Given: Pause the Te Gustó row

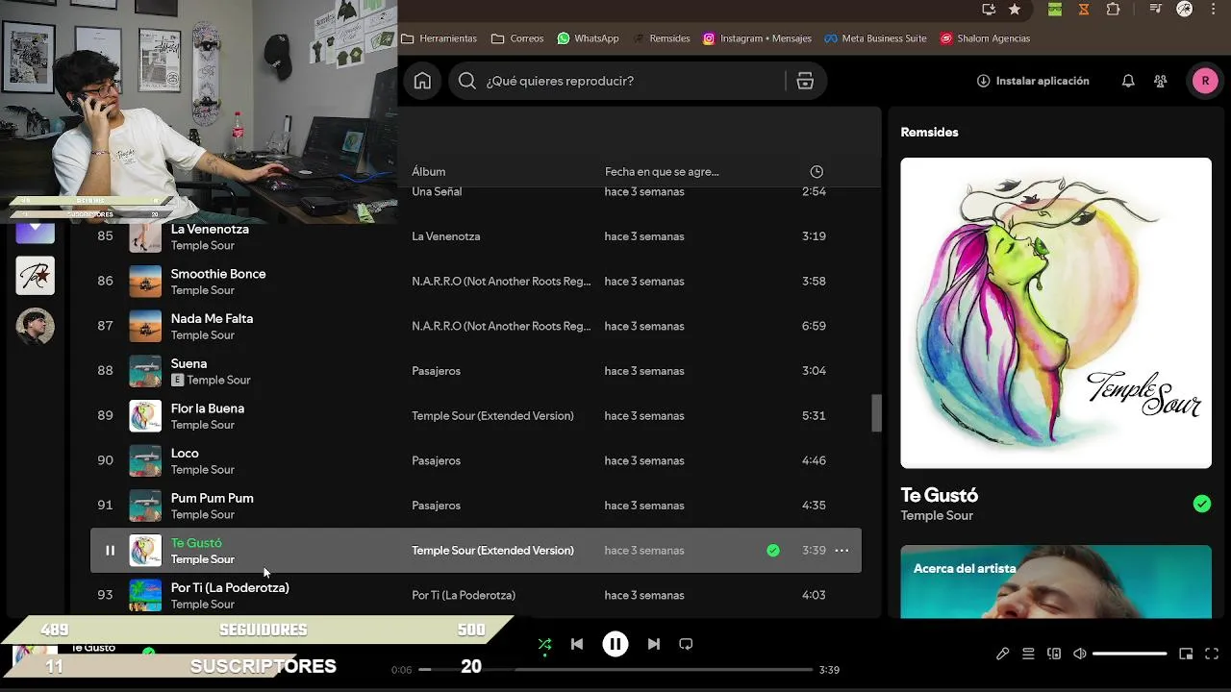Looking at the screenshot, I should [110, 551].
